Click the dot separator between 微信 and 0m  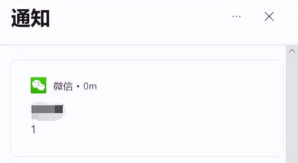tap(78, 87)
